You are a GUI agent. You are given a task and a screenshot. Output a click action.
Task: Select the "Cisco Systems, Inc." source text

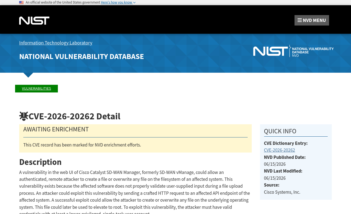(282, 192)
